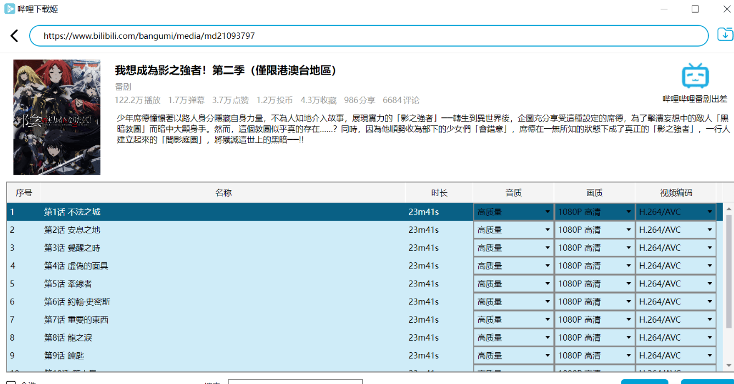The height and width of the screenshot is (384, 734).
Task: Click the back arrow icon
Action: [14, 36]
